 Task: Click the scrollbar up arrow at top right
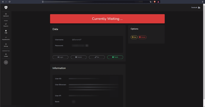[x=204, y=4]
